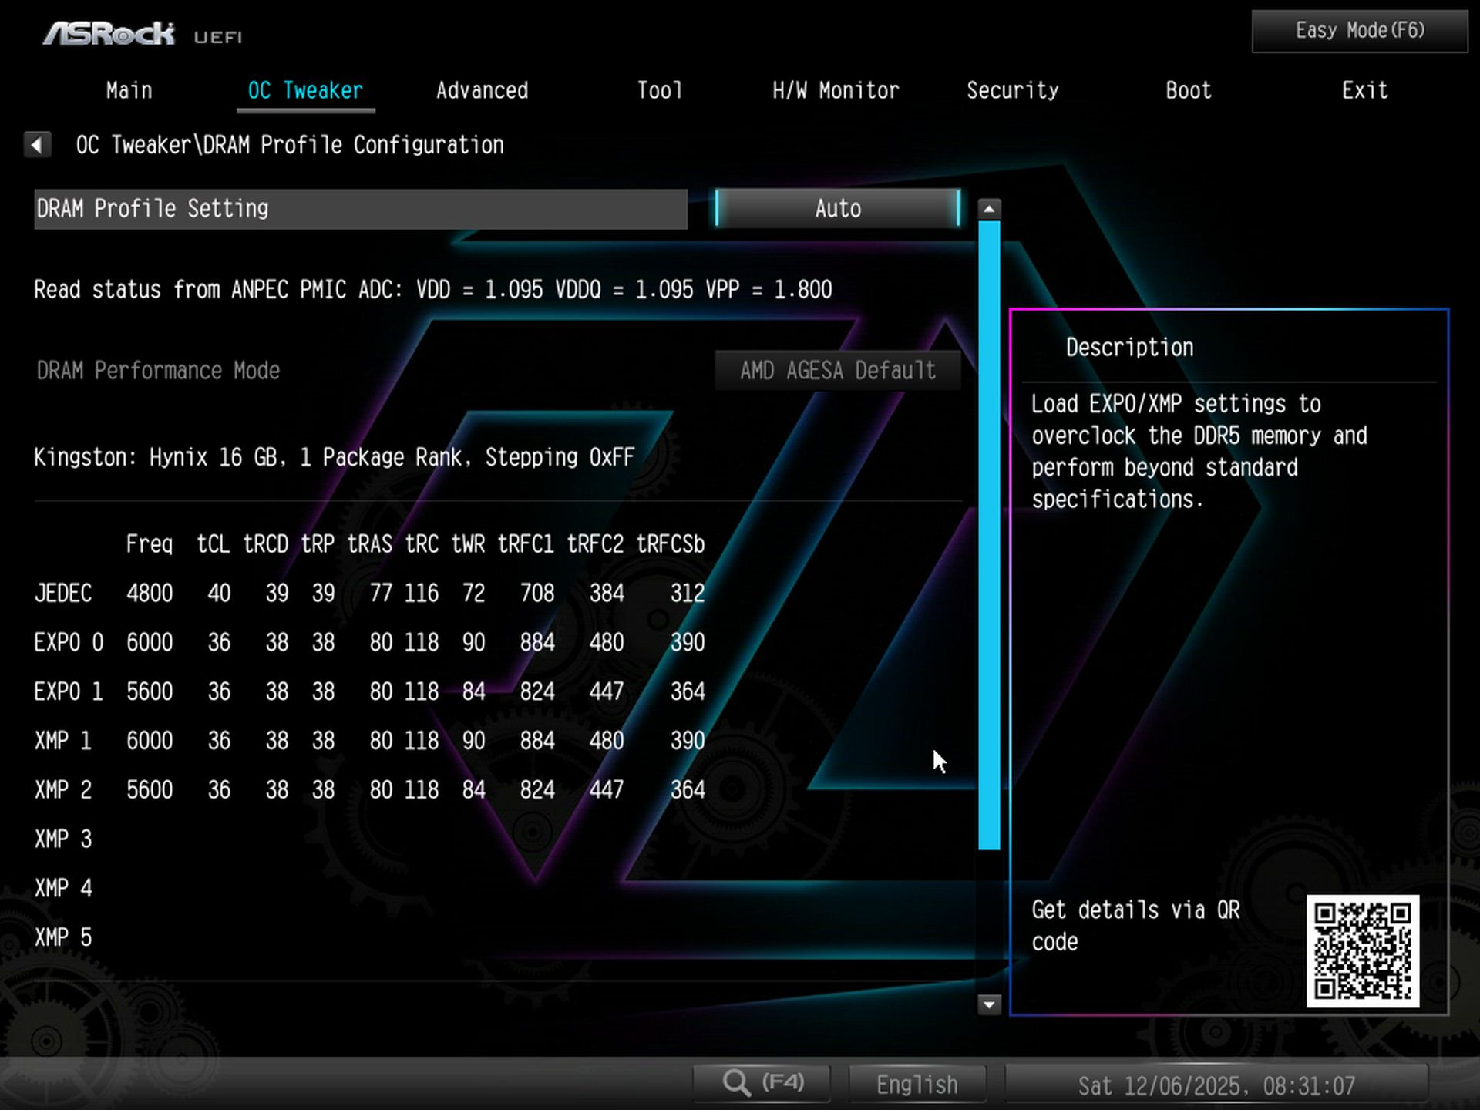
Task: Switch to the Main tab
Action: pyautogui.click(x=129, y=91)
